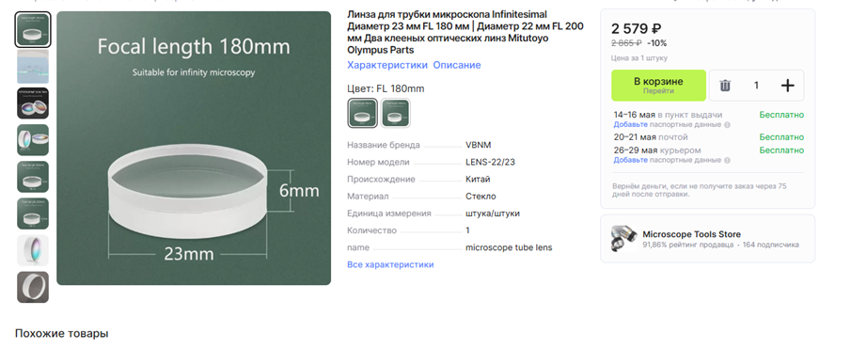
Task: Click origin value Китай
Action: pos(478,179)
